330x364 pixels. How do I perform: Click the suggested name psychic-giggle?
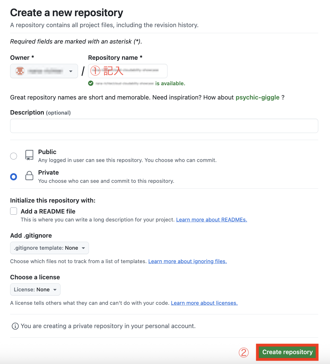(257, 97)
